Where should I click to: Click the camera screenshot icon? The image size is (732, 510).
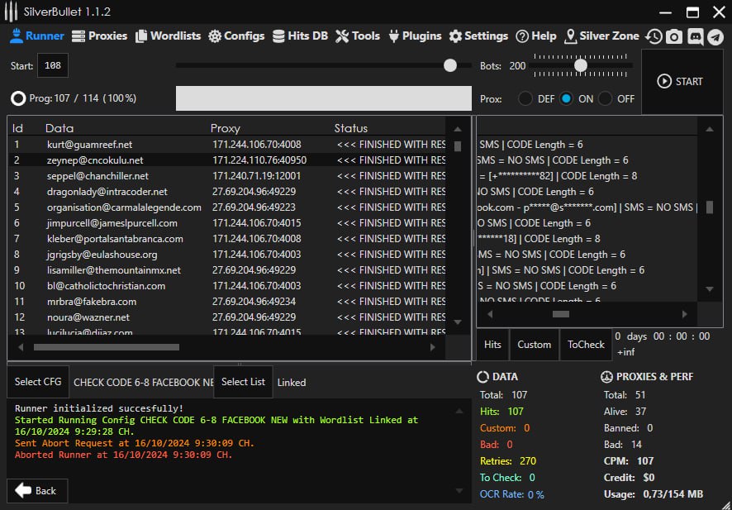tap(674, 36)
